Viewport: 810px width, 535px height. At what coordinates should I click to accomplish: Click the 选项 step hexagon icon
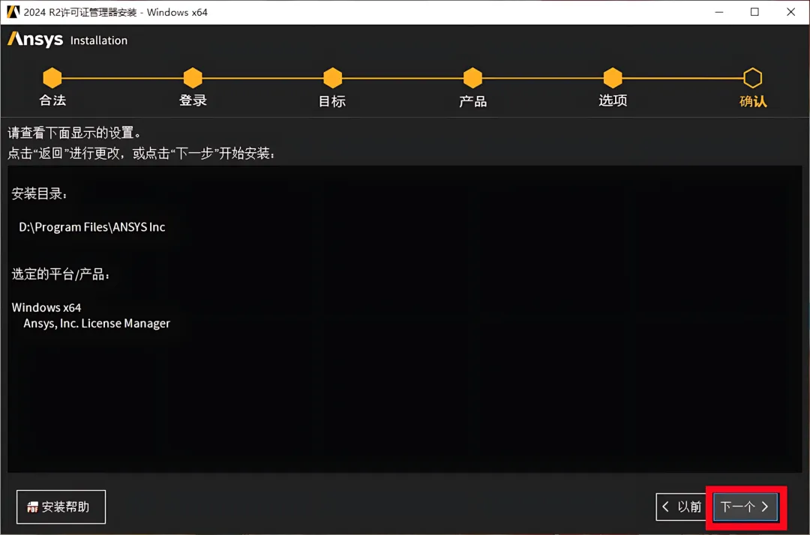coord(613,78)
